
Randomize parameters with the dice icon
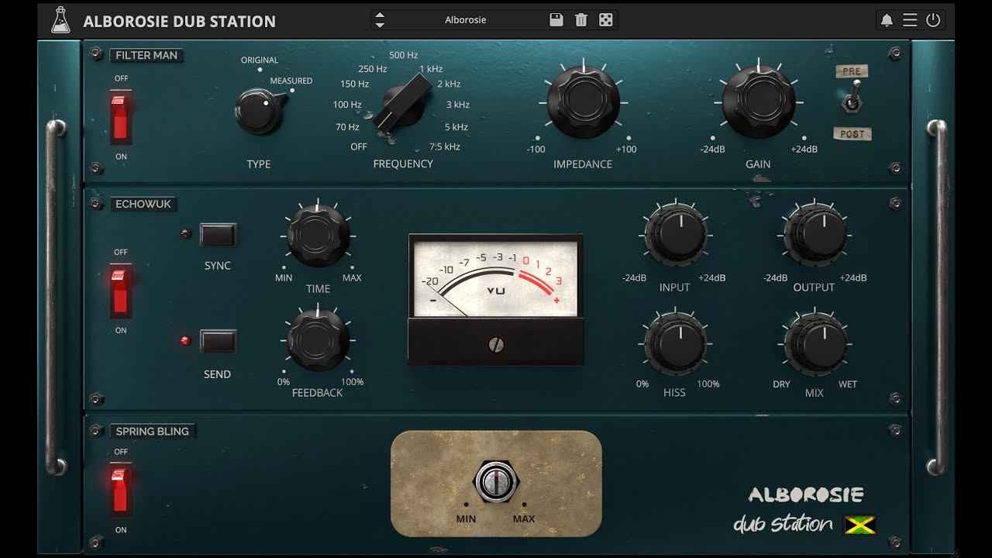[606, 20]
